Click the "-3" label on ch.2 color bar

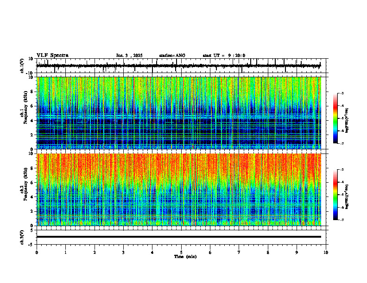pyautogui.click(x=342, y=170)
